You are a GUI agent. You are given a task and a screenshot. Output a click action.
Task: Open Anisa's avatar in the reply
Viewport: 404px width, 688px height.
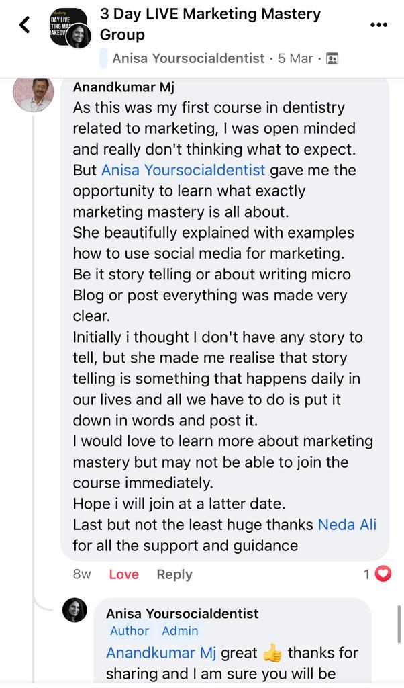(x=74, y=610)
